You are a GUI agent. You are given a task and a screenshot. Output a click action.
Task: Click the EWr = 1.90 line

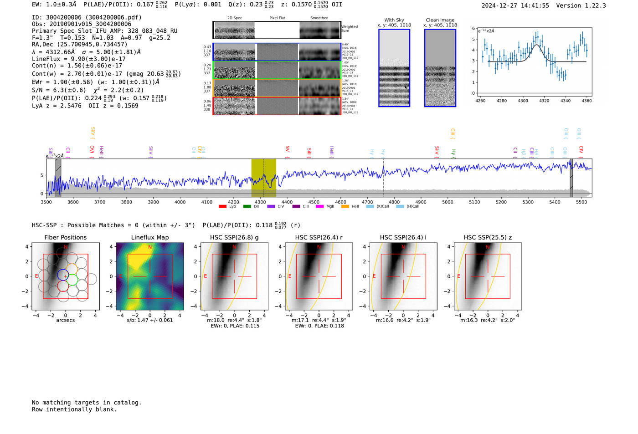tap(96, 82)
